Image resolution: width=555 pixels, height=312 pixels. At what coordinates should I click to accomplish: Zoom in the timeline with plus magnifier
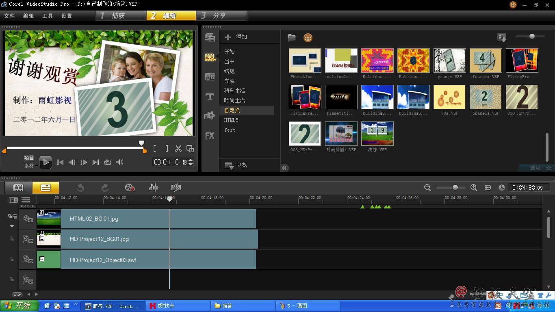tap(474, 187)
